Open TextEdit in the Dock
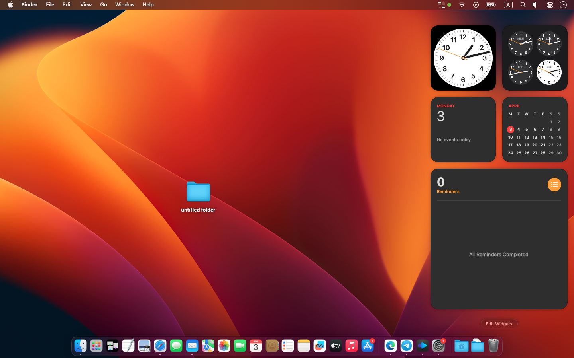This screenshot has height=358, width=574. [x=128, y=346]
